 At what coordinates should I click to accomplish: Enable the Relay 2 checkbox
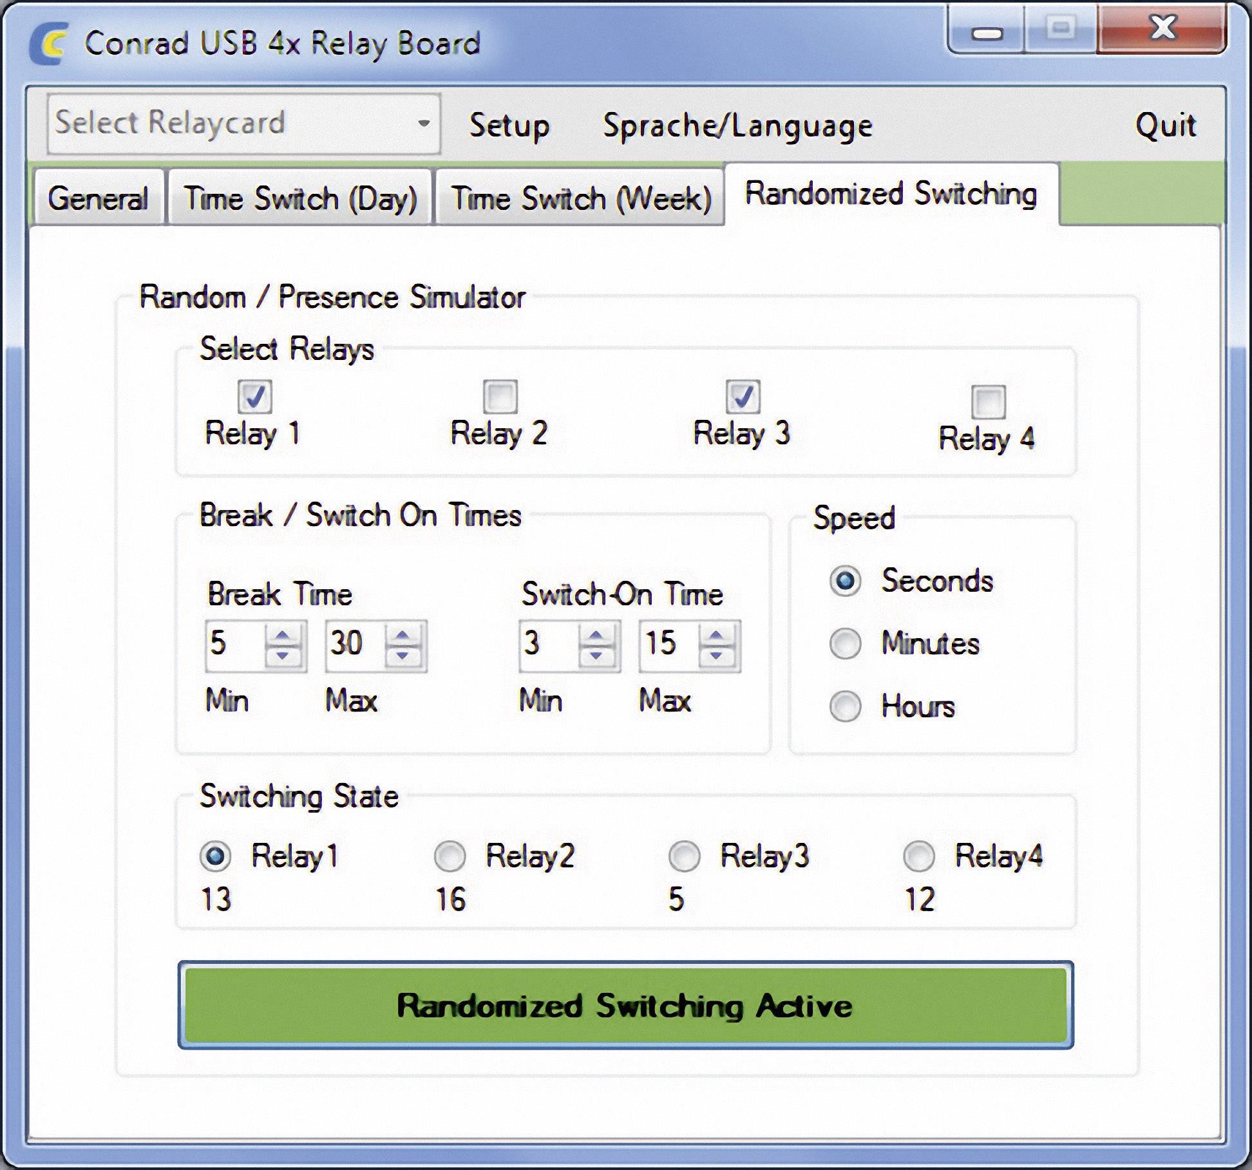(500, 397)
